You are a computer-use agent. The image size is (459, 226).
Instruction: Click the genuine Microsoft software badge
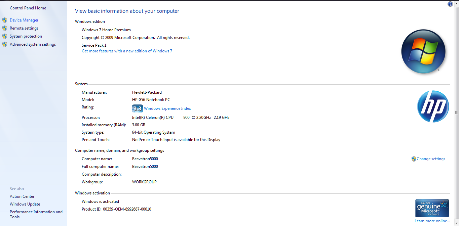tap(432, 208)
